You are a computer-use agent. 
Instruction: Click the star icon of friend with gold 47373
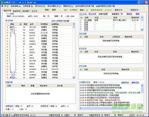[7, 38]
